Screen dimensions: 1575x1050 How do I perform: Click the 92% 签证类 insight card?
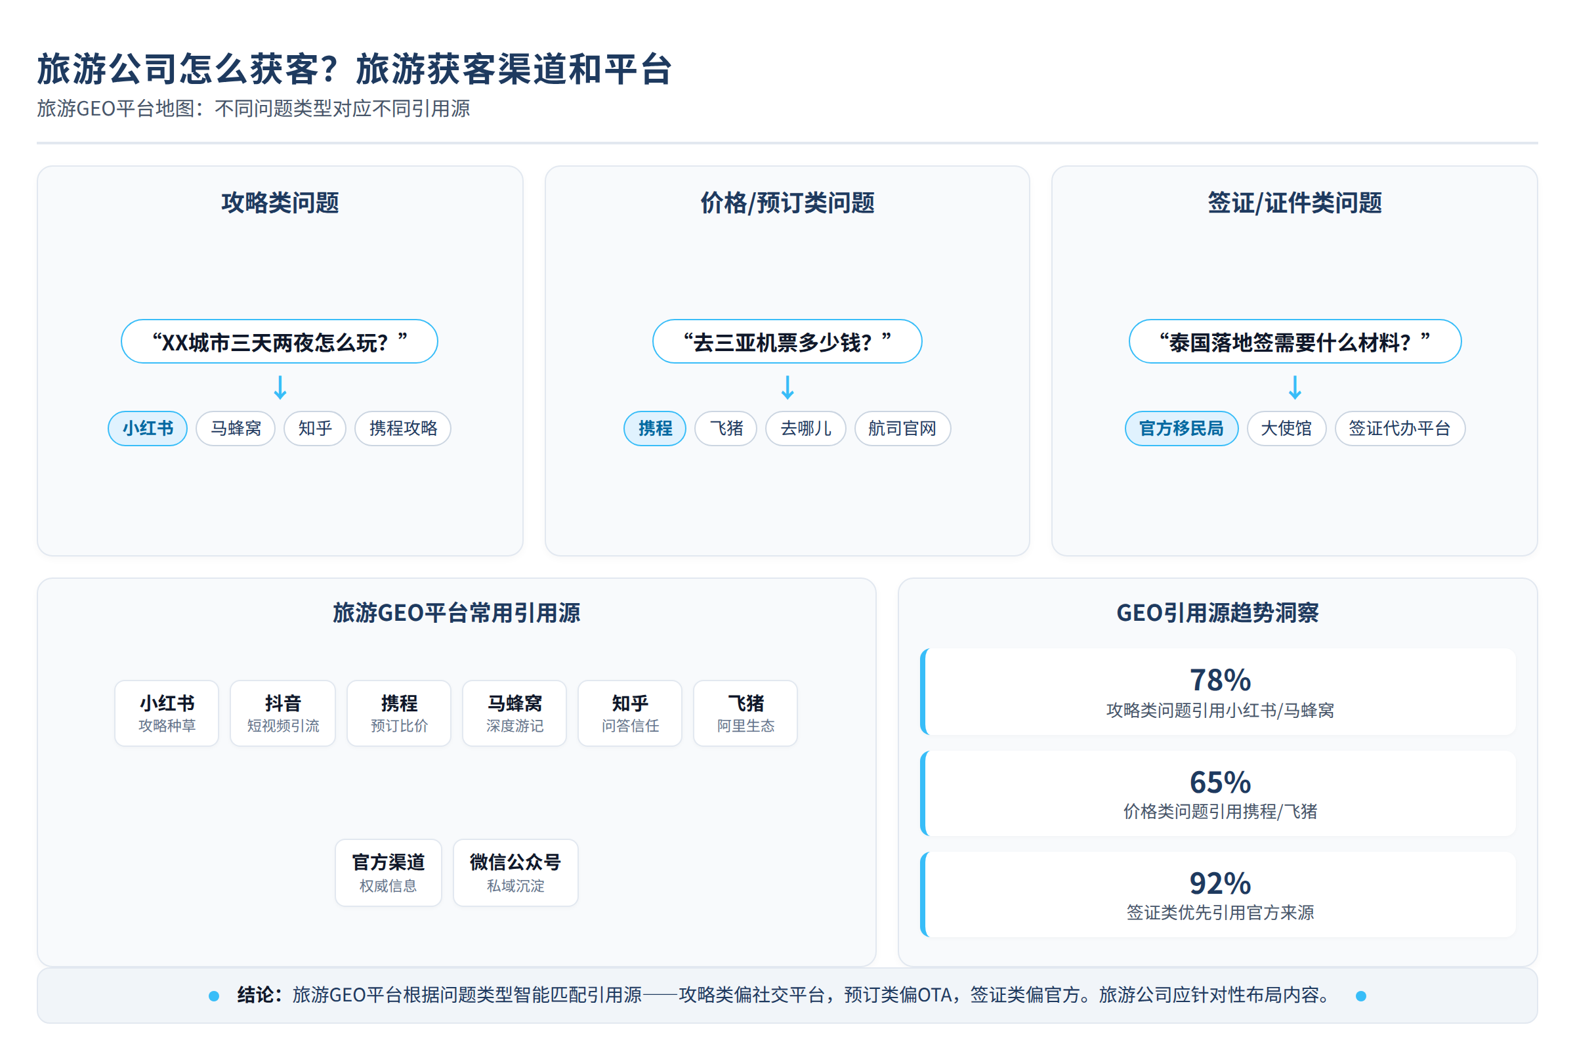[1219, 894]
